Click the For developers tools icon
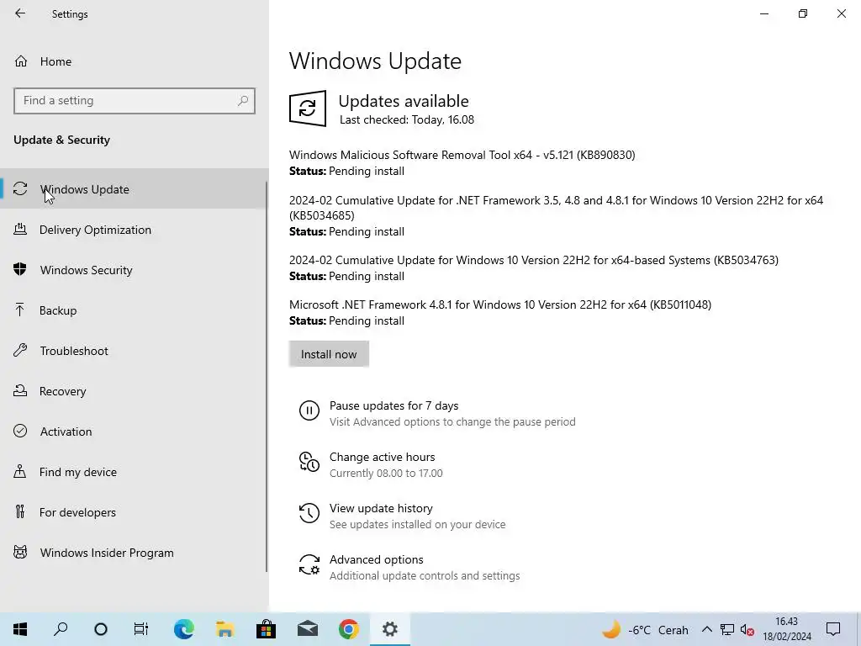The height and width of the screenshot is (646, 861). 20,512
